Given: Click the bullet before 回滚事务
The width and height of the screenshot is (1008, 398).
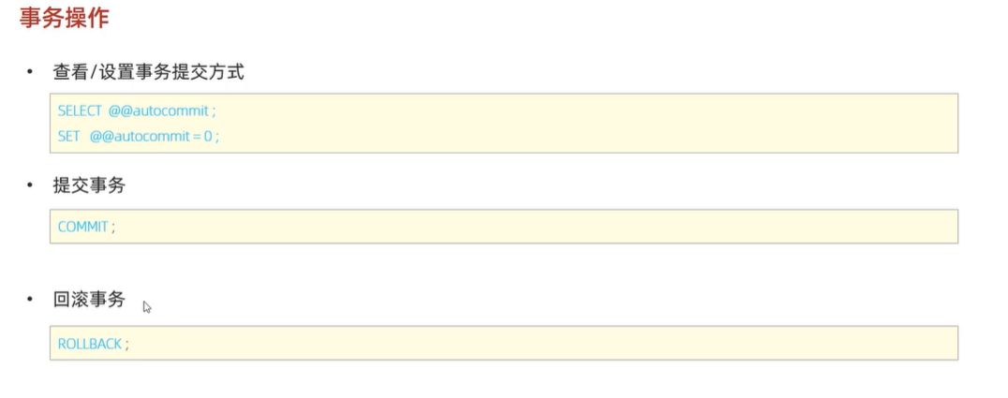Looking at the screenshot, I should point(30,300).
